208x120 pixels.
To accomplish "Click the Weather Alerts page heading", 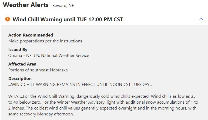I will point(26,5).
